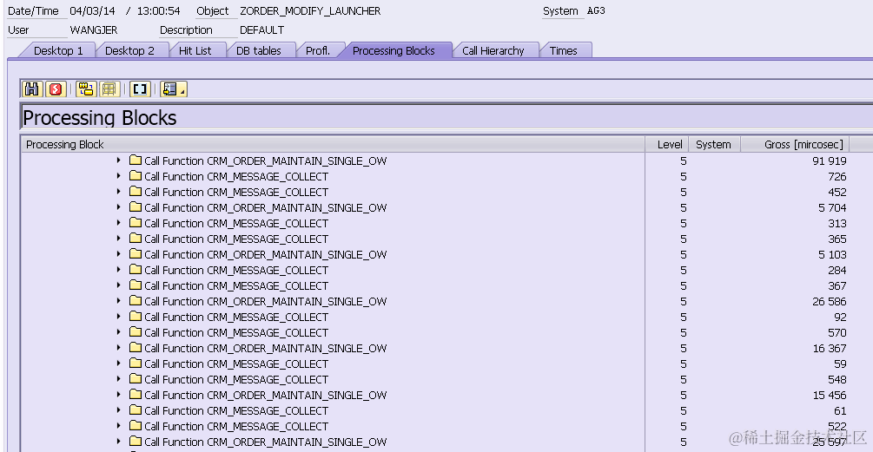Open the DB tables tab
Screen dimensions: 873x452
258,50
